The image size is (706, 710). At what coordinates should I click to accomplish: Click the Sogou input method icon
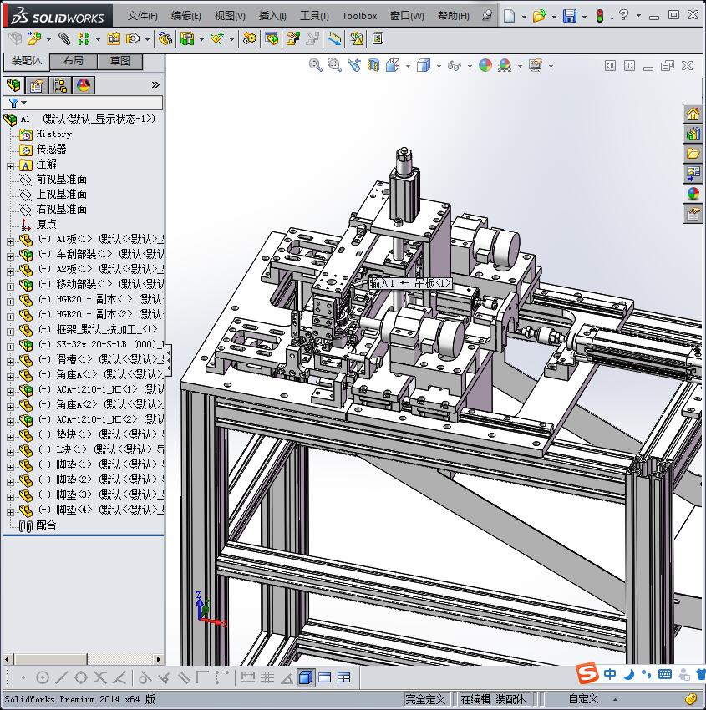(588, 673)
